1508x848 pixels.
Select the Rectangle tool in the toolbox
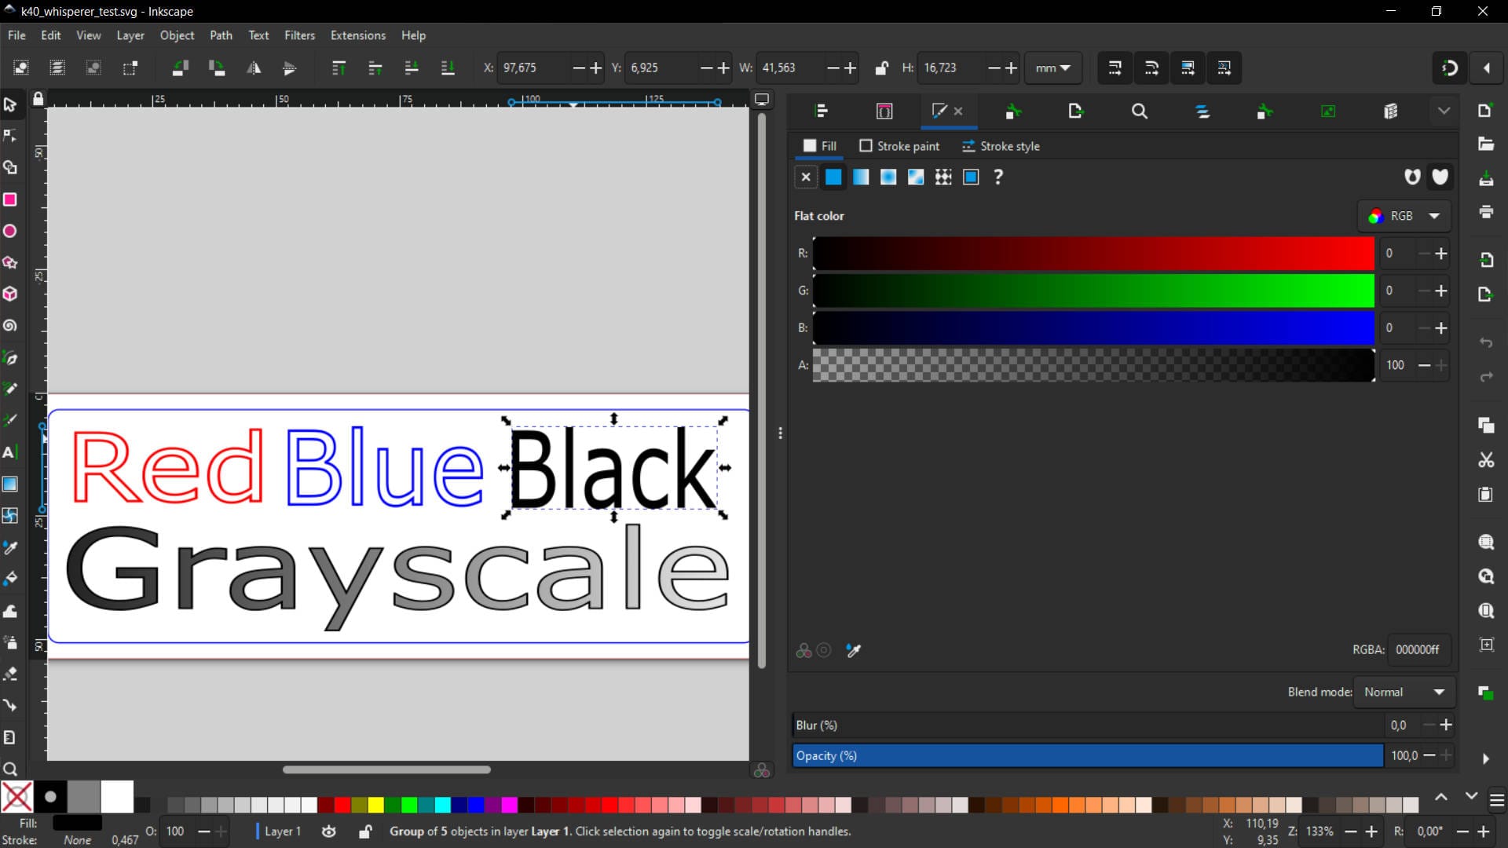click(x=10, y=199)
